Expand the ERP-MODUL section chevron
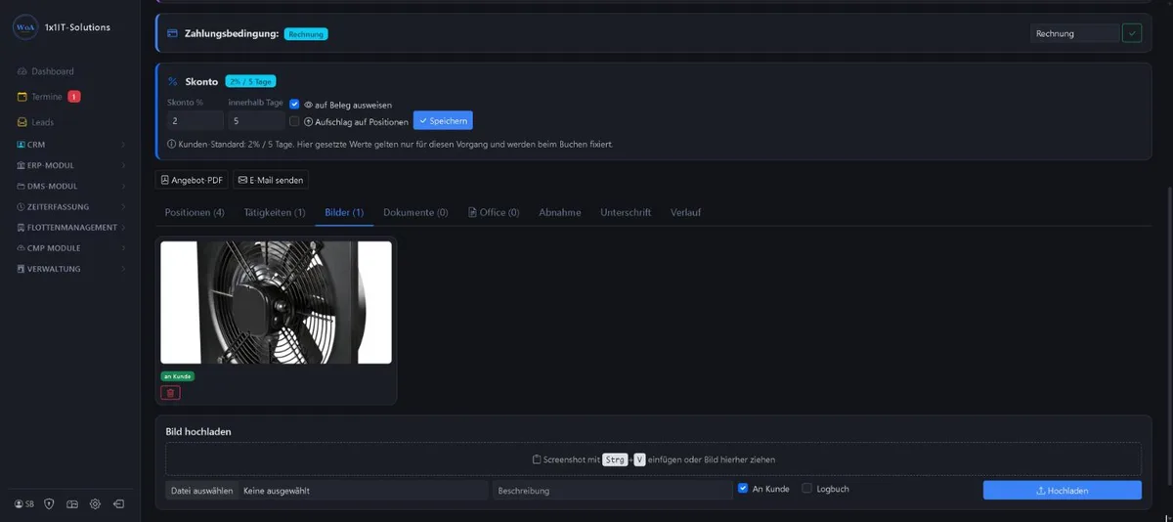The height and width of the screenshot is (522, 1173). [123, 165]
